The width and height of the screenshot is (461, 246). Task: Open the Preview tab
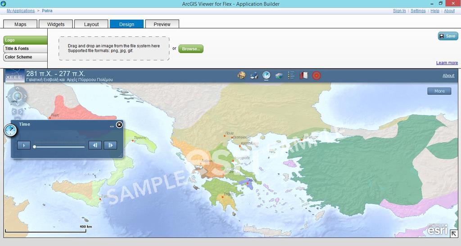[162, 24]
